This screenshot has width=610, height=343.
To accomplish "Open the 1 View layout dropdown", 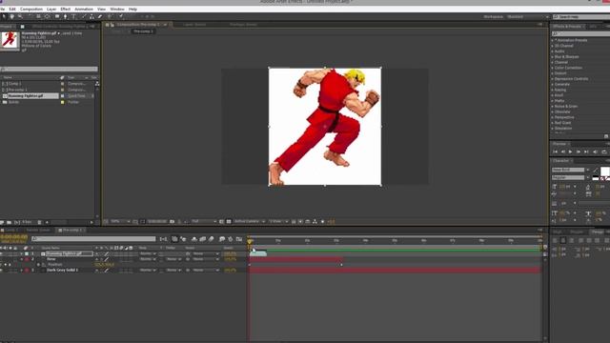I will pos(278,221).
